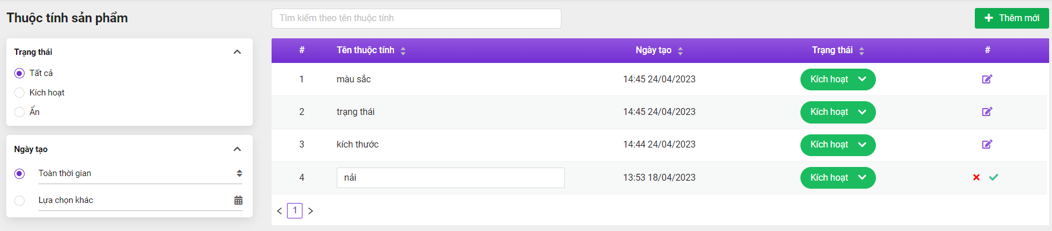Sort by 'Ngày tạo' column arrows

click(x=680, y=51)
